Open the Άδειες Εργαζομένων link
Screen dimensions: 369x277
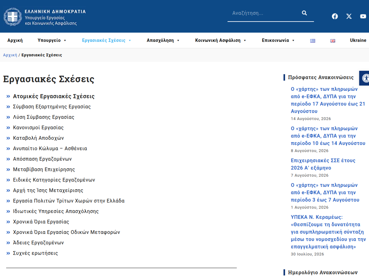[x=38, y=243]
